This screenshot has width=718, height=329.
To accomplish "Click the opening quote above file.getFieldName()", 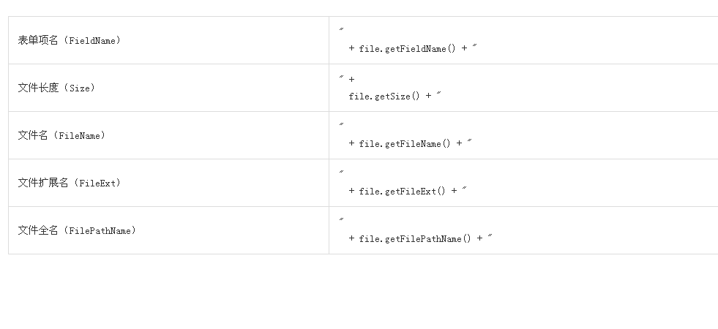I will [342, 31].
